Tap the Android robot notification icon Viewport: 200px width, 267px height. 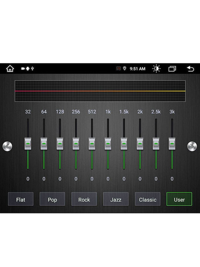28,69
